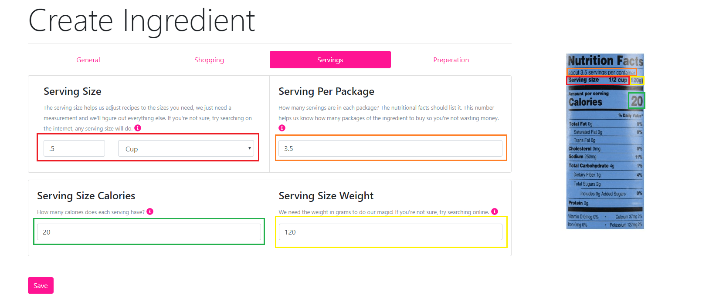This screenshot has width=726, height=305.
Task: Click the Nutrition Facts label title
Action: click(x=605, y=60)
